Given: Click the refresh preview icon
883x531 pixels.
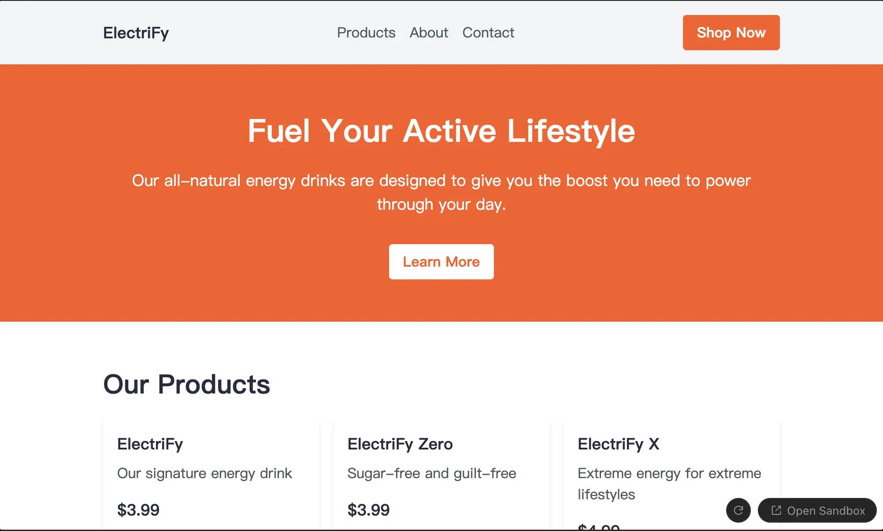Looking at the screenshot, I should pyautogui.click(x=738, y=510).
